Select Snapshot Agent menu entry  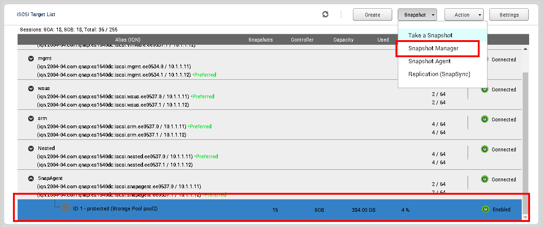(429, 61)
